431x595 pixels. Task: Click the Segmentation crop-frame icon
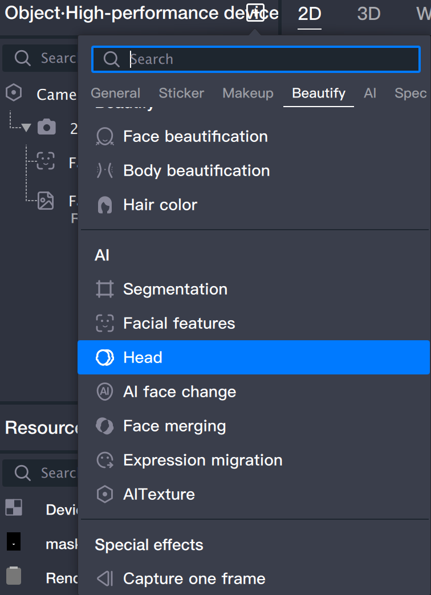point(105,290)
